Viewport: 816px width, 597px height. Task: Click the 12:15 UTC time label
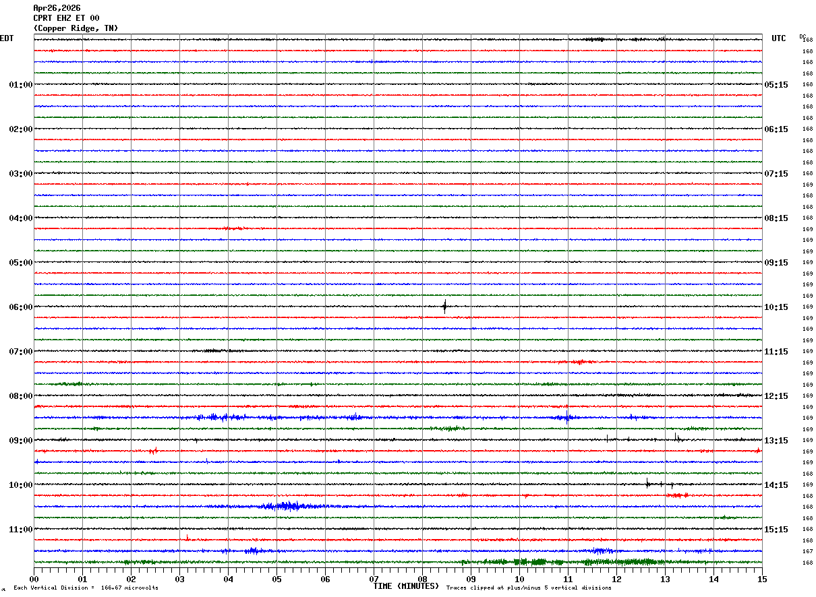click(x=776, y=396)
